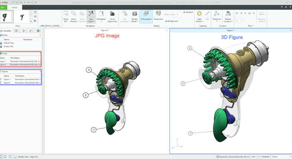Expand the views gallery dropdown arrow
Screen dimensions: 292x159
point(31,22)
